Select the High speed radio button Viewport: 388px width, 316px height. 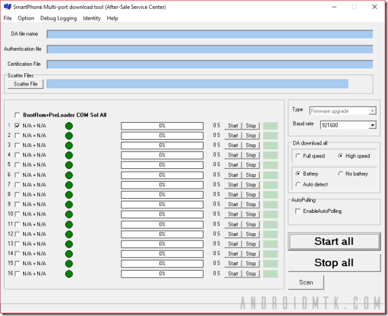coord(341,156)
